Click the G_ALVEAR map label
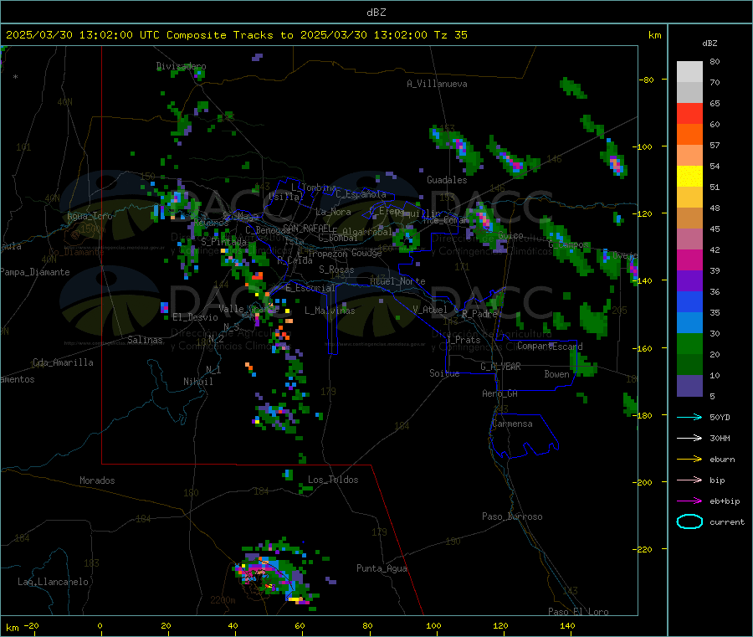 501,367
